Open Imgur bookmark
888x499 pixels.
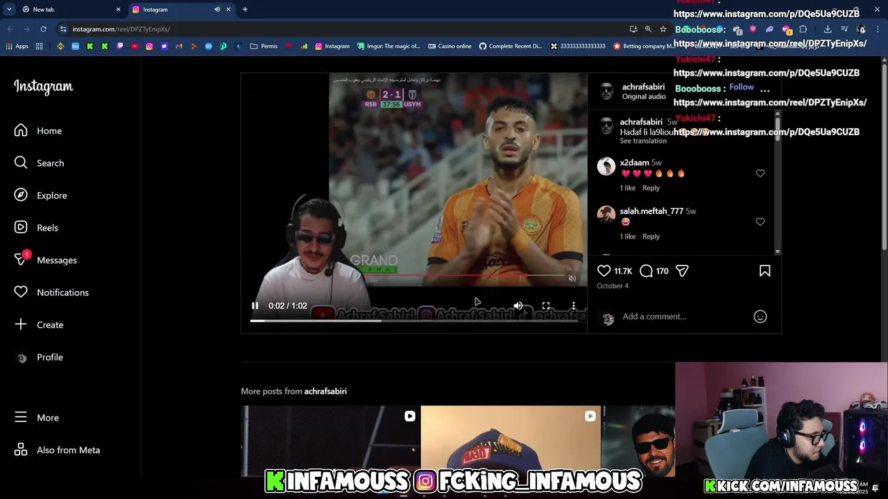388,46
